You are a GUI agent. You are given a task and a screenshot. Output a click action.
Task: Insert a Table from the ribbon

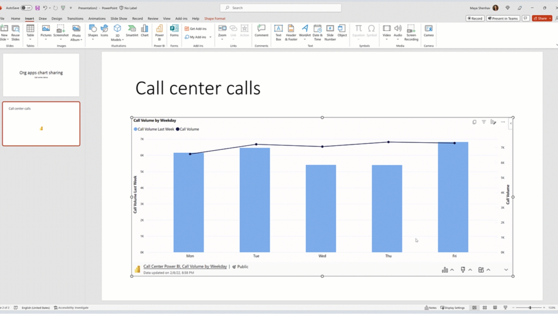30,32
